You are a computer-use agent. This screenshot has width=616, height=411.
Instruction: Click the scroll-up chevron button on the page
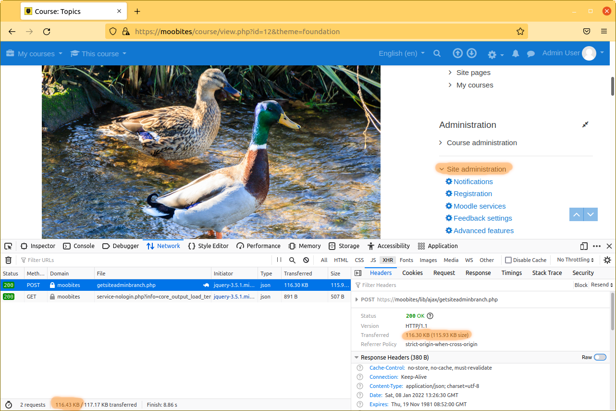577,214
